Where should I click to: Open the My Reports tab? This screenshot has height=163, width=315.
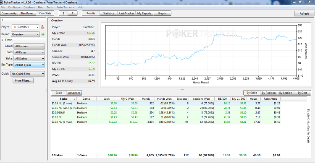coord(144,13)
